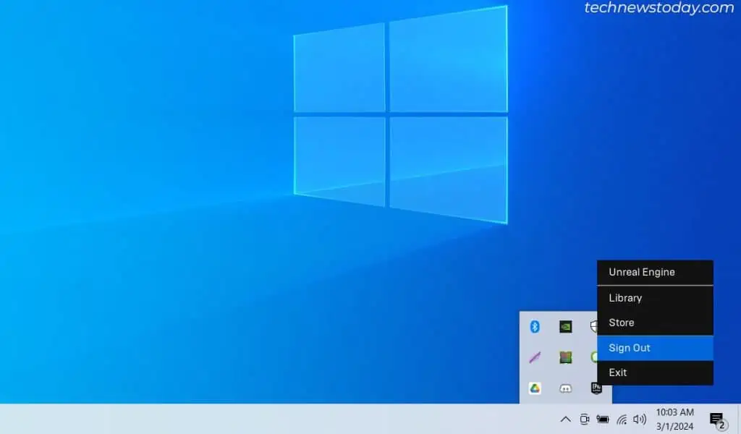View battery status from the taskbar

[602, 419]
